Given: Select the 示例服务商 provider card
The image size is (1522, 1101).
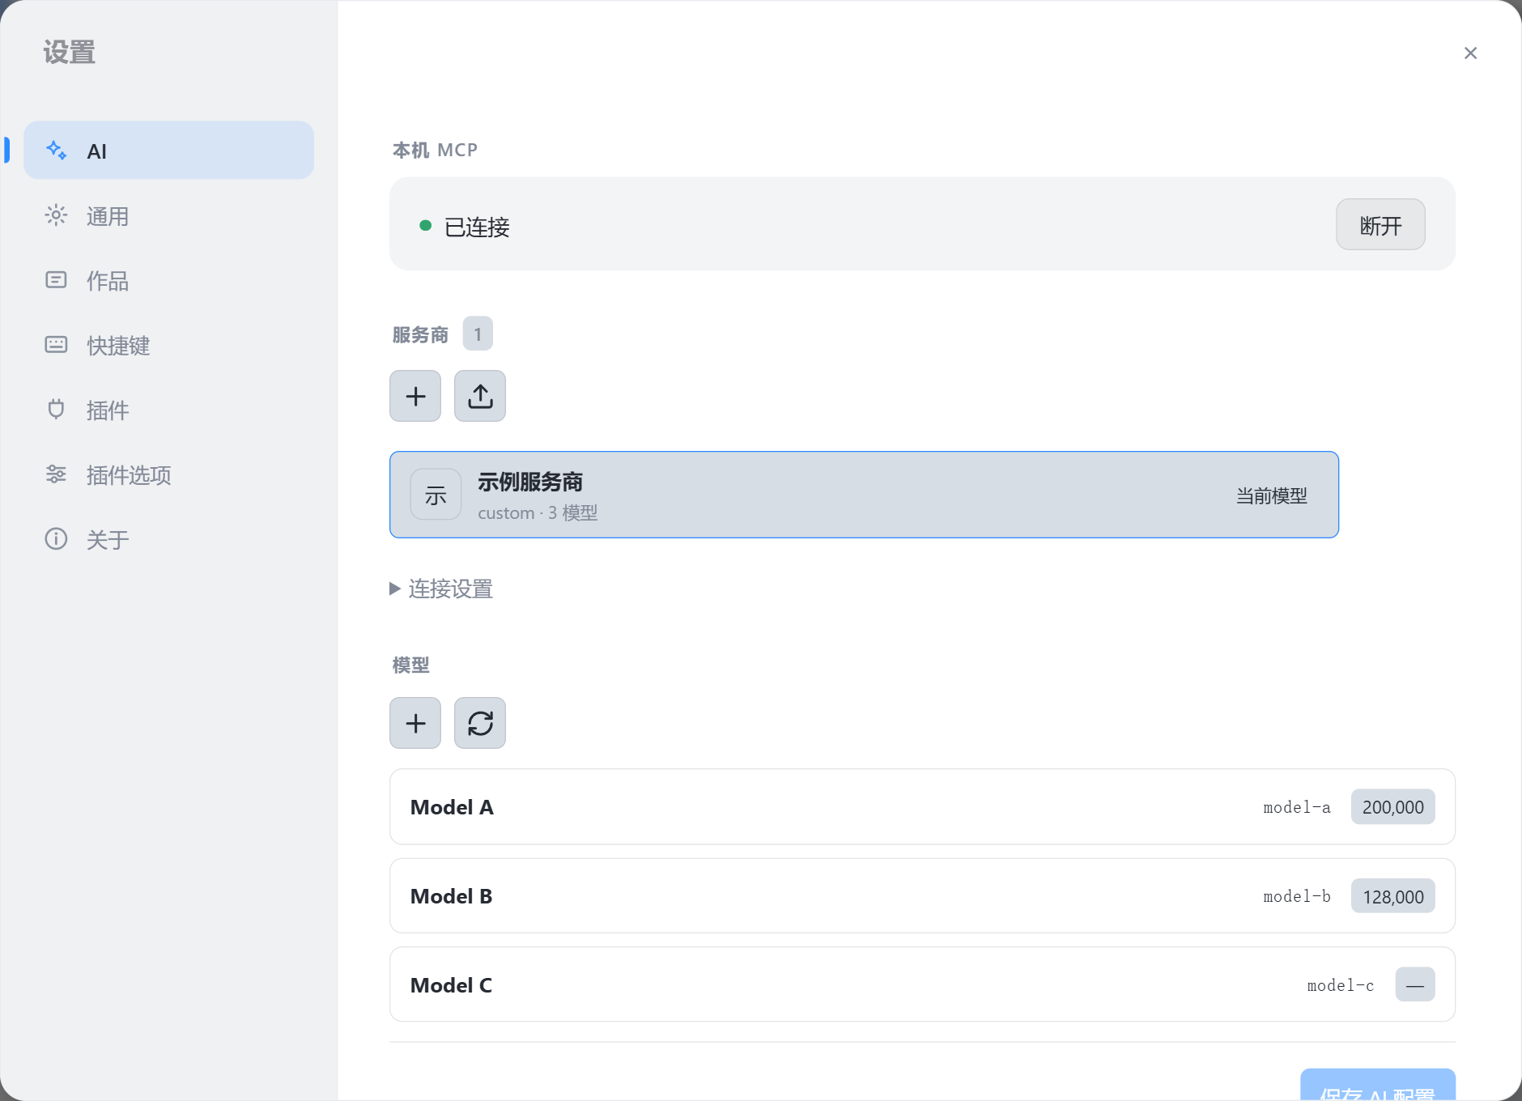Looking at the screenshot, I should tap(864, 495).
